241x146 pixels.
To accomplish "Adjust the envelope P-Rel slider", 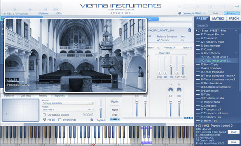I will pyautogui.click(x=183, y=65).
